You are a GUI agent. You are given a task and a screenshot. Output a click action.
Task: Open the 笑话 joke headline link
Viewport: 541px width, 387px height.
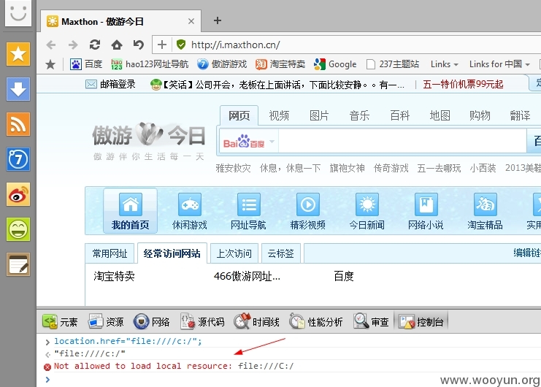click(x=277, y=85)
